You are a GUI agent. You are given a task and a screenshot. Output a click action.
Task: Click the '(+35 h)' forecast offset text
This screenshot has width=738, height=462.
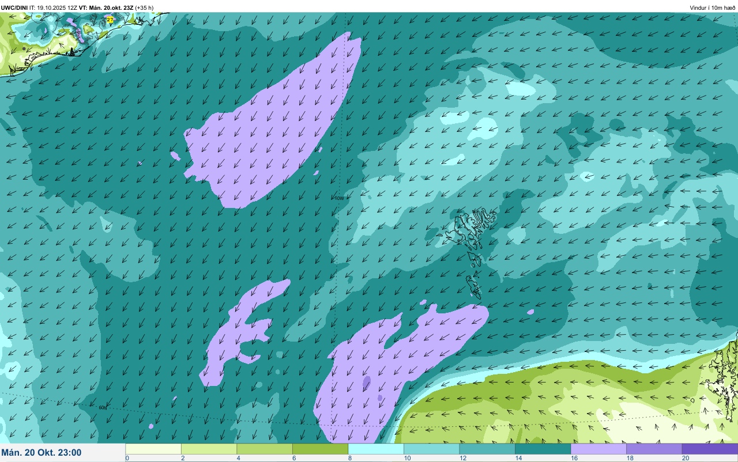144,8
